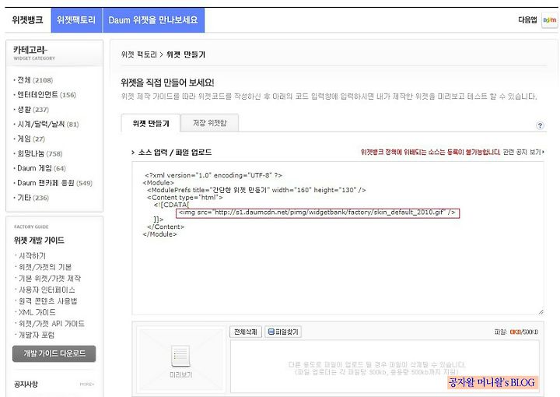Open the 사용자 인터페이스 guide
Screen dimensions: 560x397
pos(47,290)
